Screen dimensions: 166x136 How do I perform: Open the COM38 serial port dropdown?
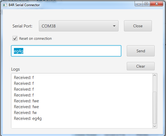point(79,26)
